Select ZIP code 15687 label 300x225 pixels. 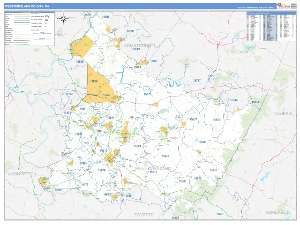tap(182, 181)
